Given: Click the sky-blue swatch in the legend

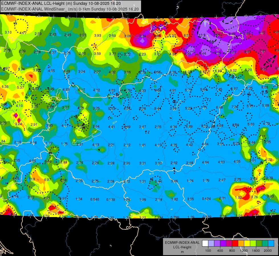Looking at the screenshot, I should point(271,243).
